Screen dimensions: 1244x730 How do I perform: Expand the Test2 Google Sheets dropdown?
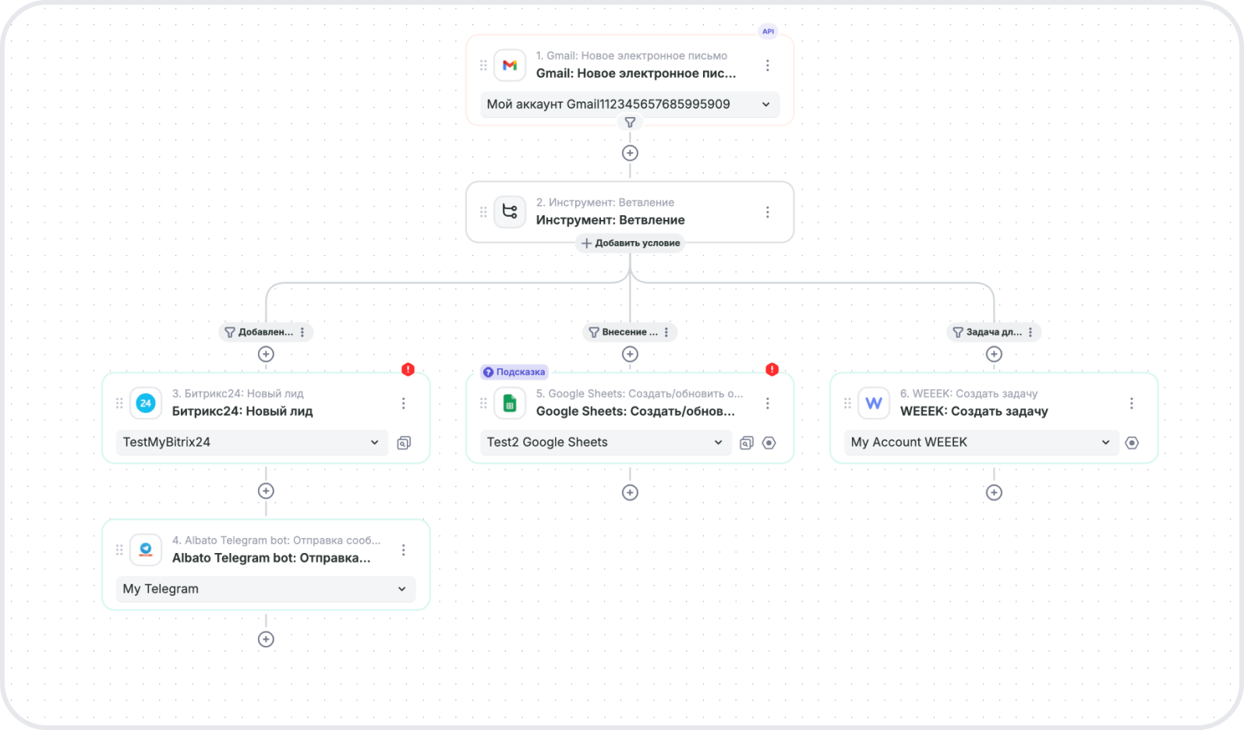click(718, 442)
